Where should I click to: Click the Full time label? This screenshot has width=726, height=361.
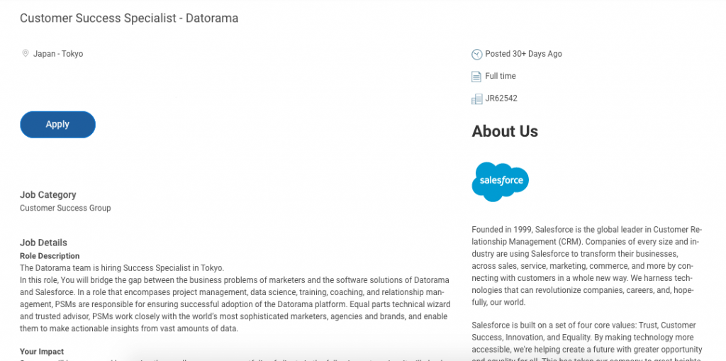click(x=500, y=76)
